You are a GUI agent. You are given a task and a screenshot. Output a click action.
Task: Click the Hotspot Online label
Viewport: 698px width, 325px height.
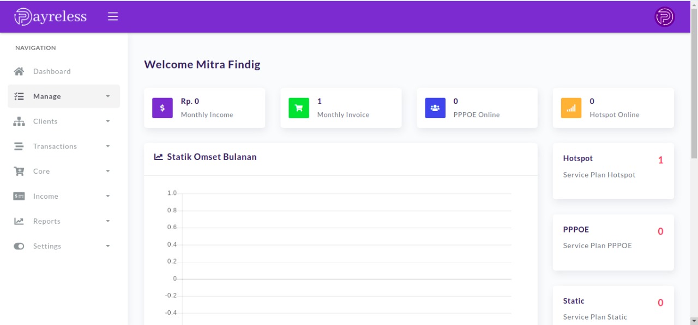(x=615, y=115)
